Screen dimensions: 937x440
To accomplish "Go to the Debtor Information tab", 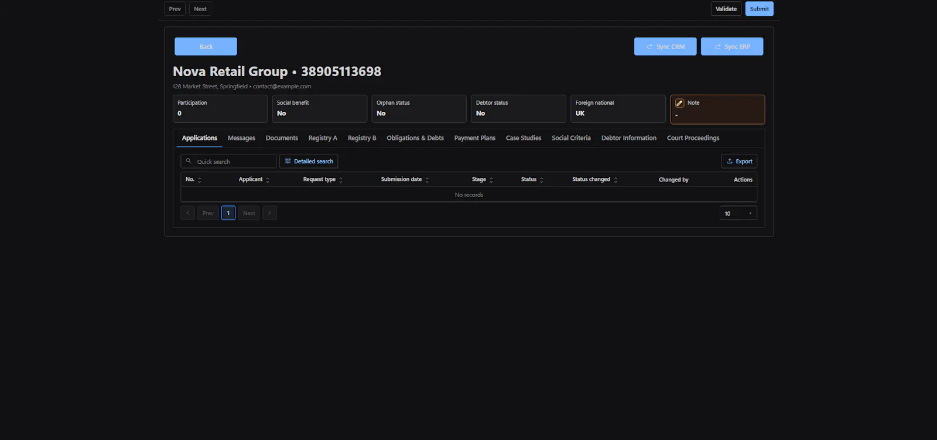I will (x=629, y=138).
